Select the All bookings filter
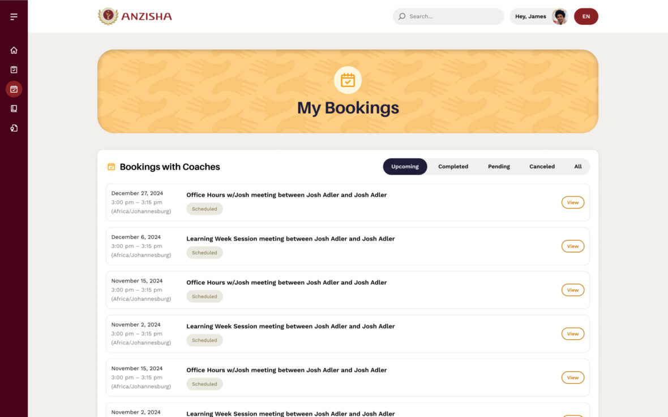The width and height of the screenshot is (668, 417). tap(578, 166)
